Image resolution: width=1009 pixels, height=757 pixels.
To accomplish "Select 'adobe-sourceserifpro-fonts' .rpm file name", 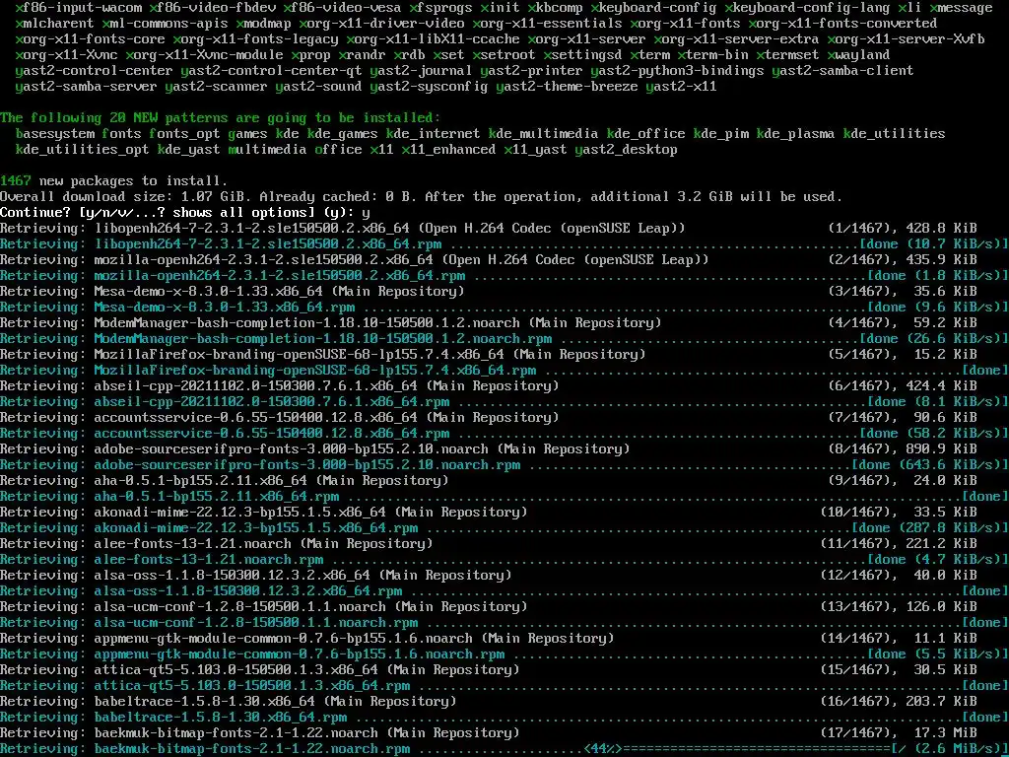I will [x=307, y=465].
